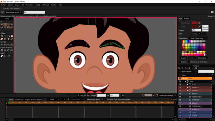
Task: Click inside the Largeur width field
Action: [196, 30]
